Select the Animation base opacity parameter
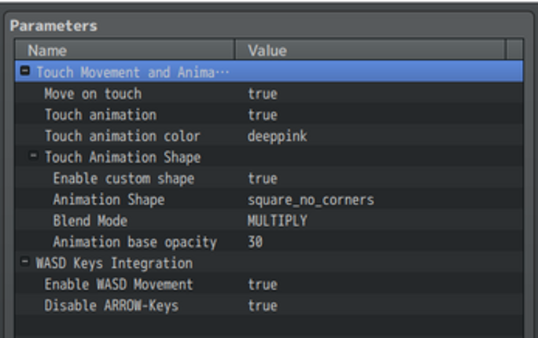538x338 pixels. coord(134,242)
